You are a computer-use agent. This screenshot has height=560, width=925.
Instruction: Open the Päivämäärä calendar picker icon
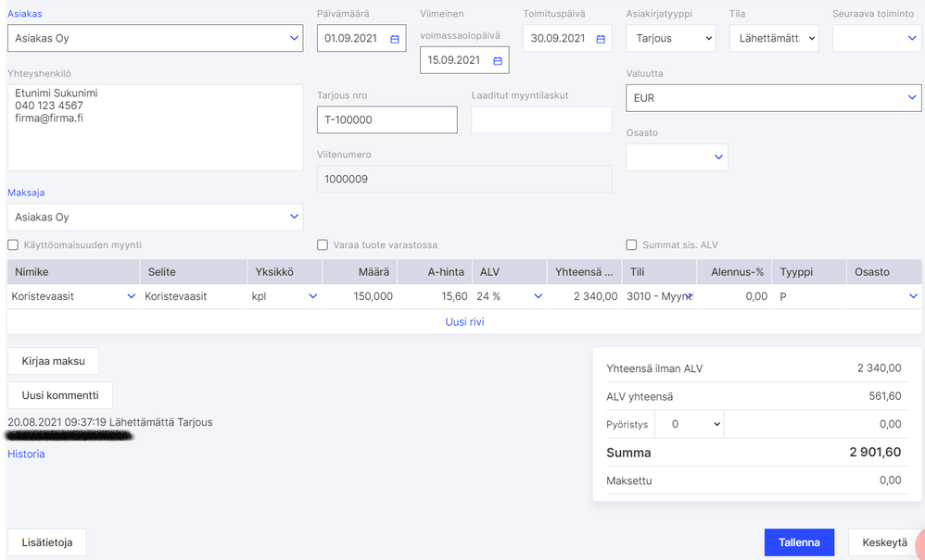pos(395,39)
